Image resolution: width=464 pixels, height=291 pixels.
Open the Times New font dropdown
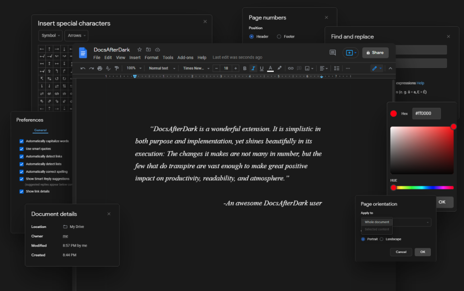pos(196,68)
